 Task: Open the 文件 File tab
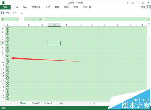pos(5,7)
